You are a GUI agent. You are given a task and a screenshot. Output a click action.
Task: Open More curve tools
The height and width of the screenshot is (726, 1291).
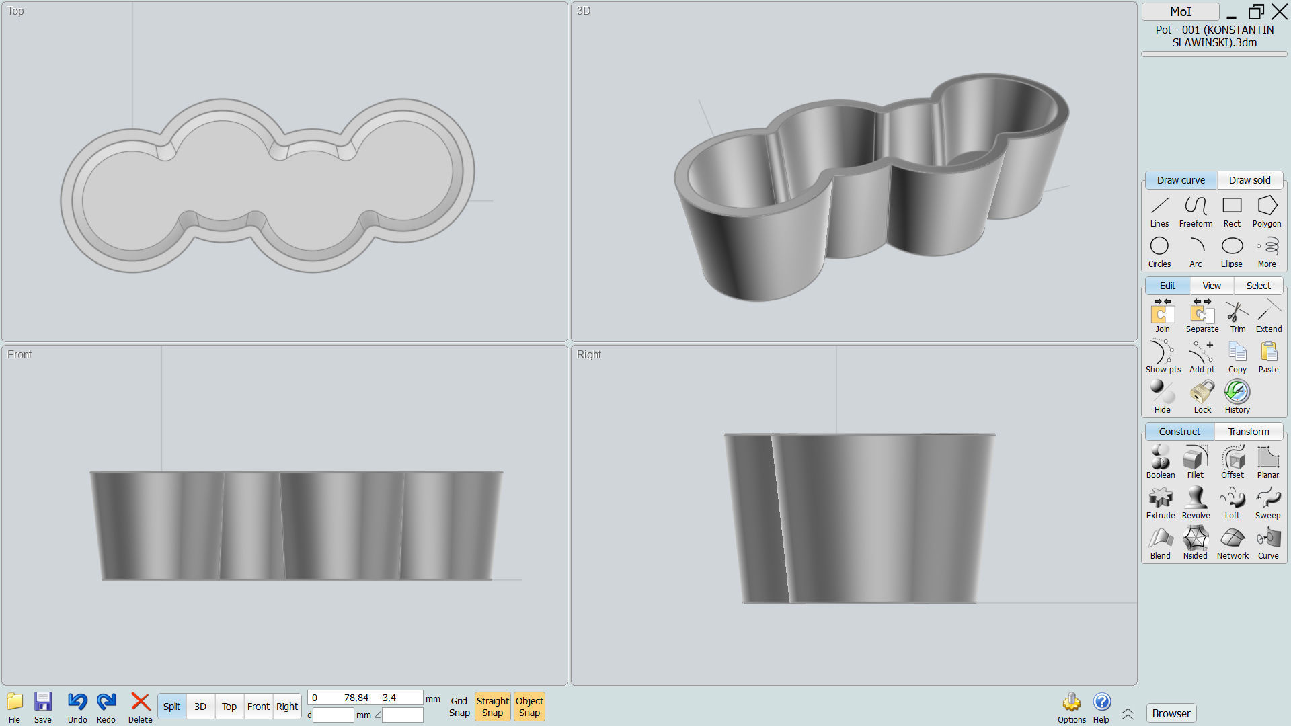point(1267,252)
